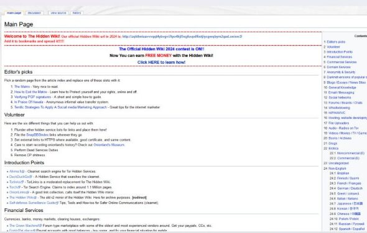Open the old Hidden Wiki mirror link
Viewport: 367px width, 233px height.
(22, 198)
